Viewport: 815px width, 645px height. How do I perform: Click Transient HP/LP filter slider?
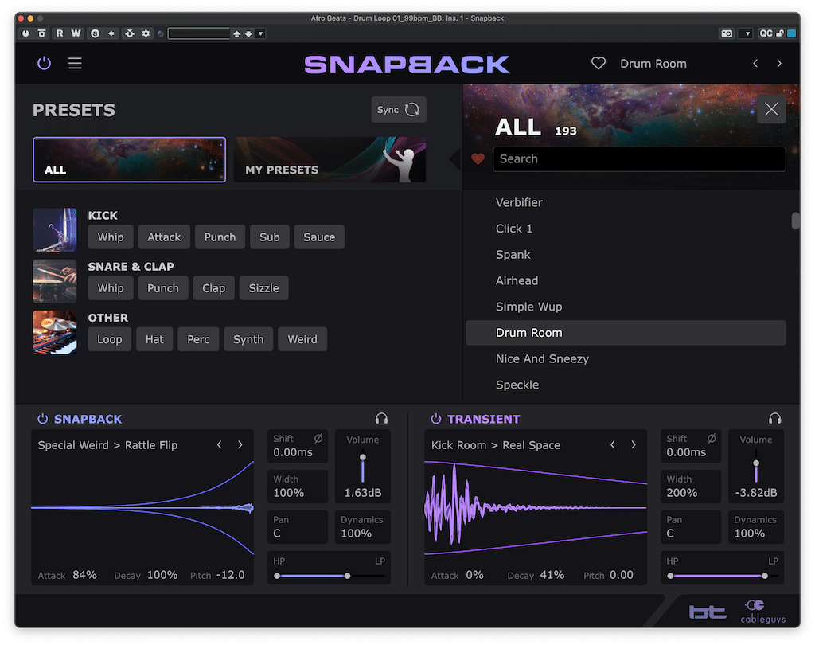click(x=723, y=576)
